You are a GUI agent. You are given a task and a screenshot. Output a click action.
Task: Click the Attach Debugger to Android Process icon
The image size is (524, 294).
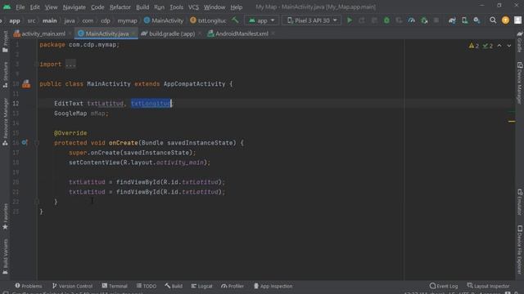click(x=424, y=20)
